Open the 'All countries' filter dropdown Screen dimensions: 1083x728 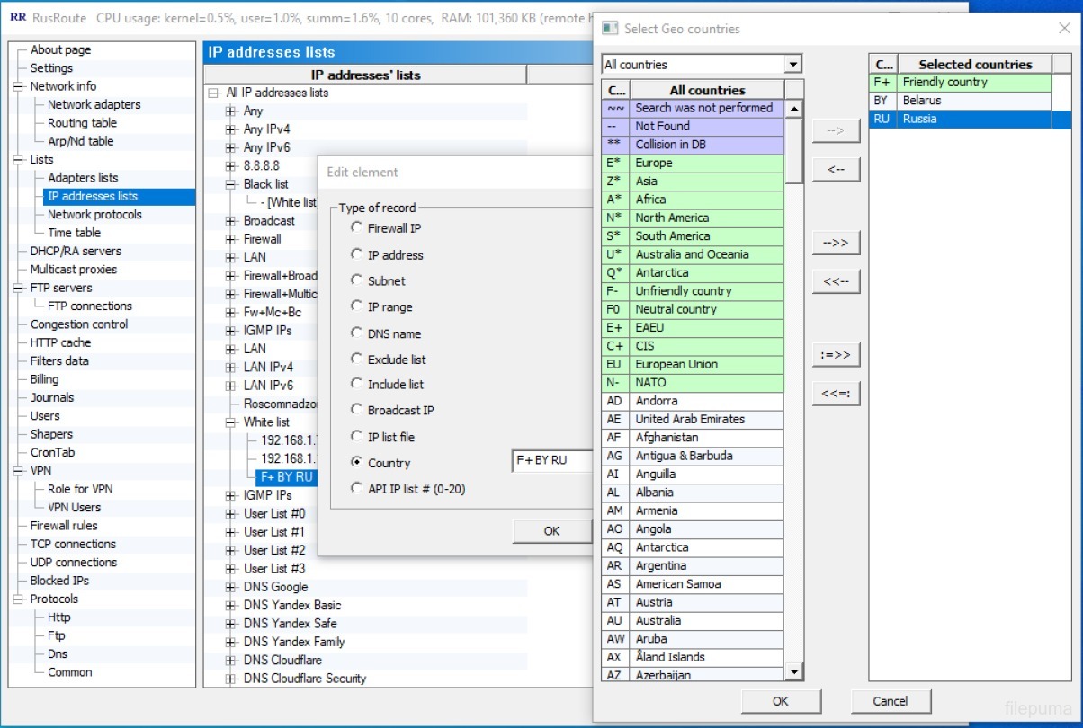coord(792,65)
